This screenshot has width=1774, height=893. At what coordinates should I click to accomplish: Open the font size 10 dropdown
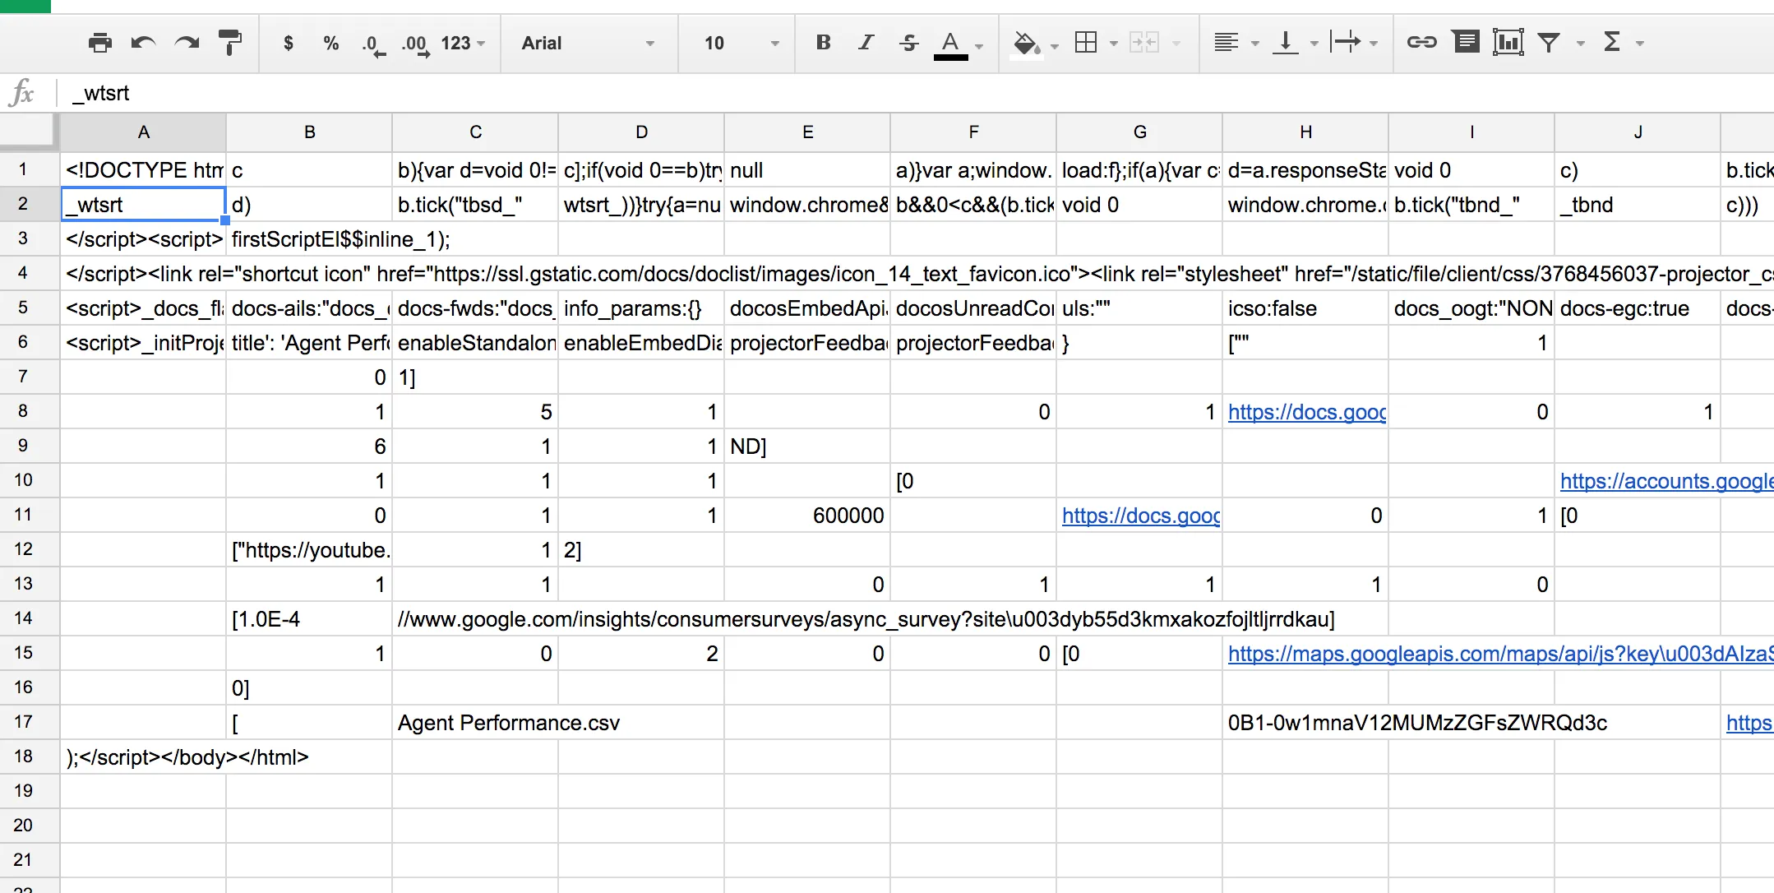point(740,43)
